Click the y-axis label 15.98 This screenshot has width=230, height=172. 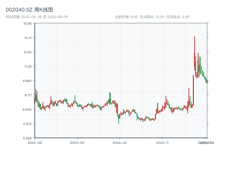(x=28, y=24)
